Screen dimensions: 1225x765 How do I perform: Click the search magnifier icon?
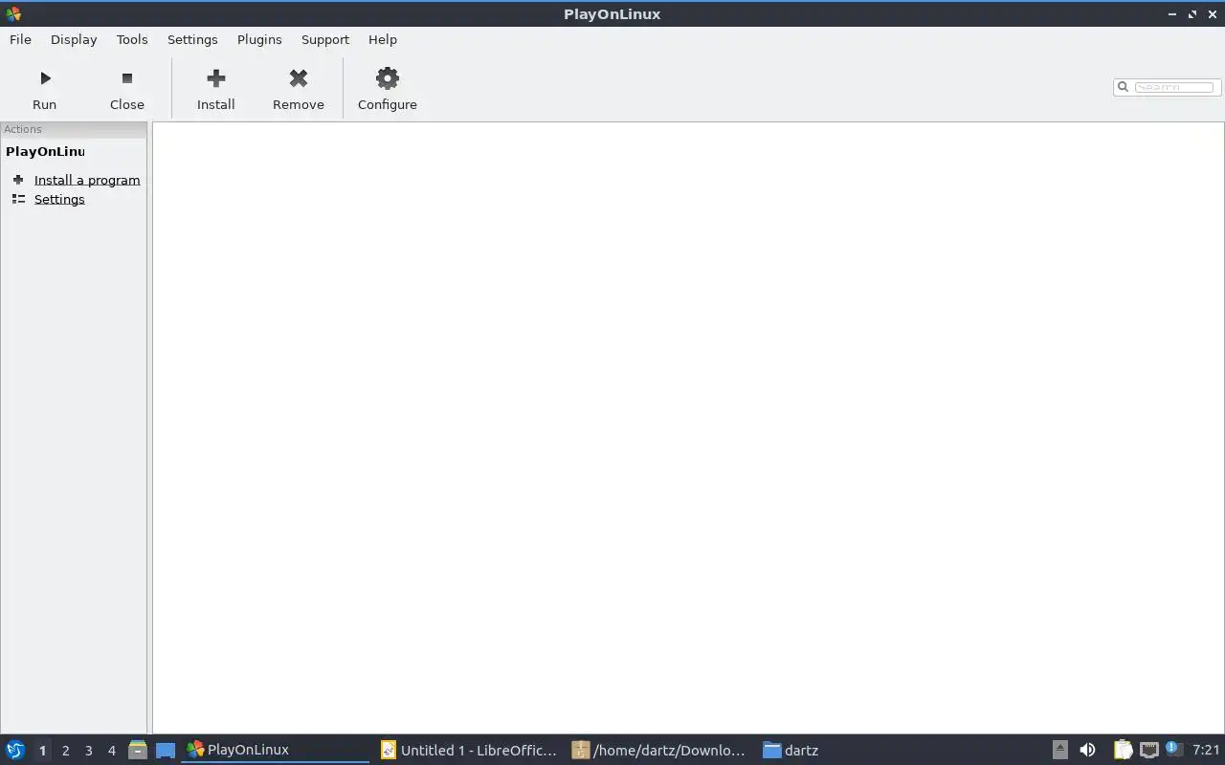(1124, 87)
